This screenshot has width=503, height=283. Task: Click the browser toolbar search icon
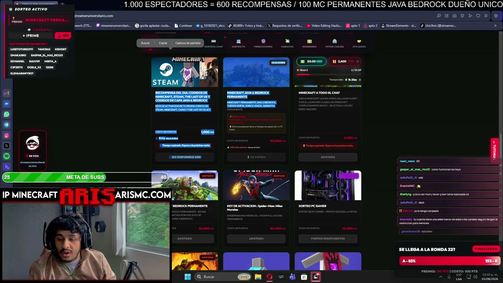[439, 16]
